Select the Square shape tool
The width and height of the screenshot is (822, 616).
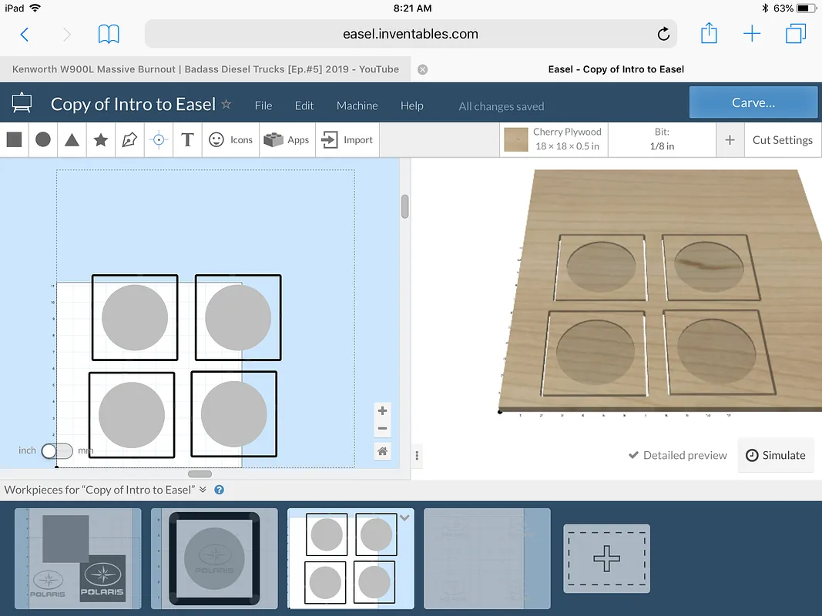click(14, 139)
